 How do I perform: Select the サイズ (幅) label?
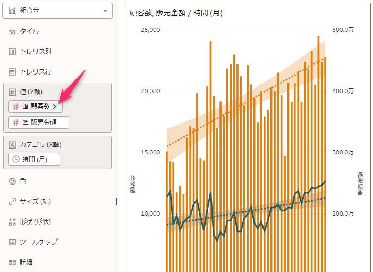click(36, 202)
